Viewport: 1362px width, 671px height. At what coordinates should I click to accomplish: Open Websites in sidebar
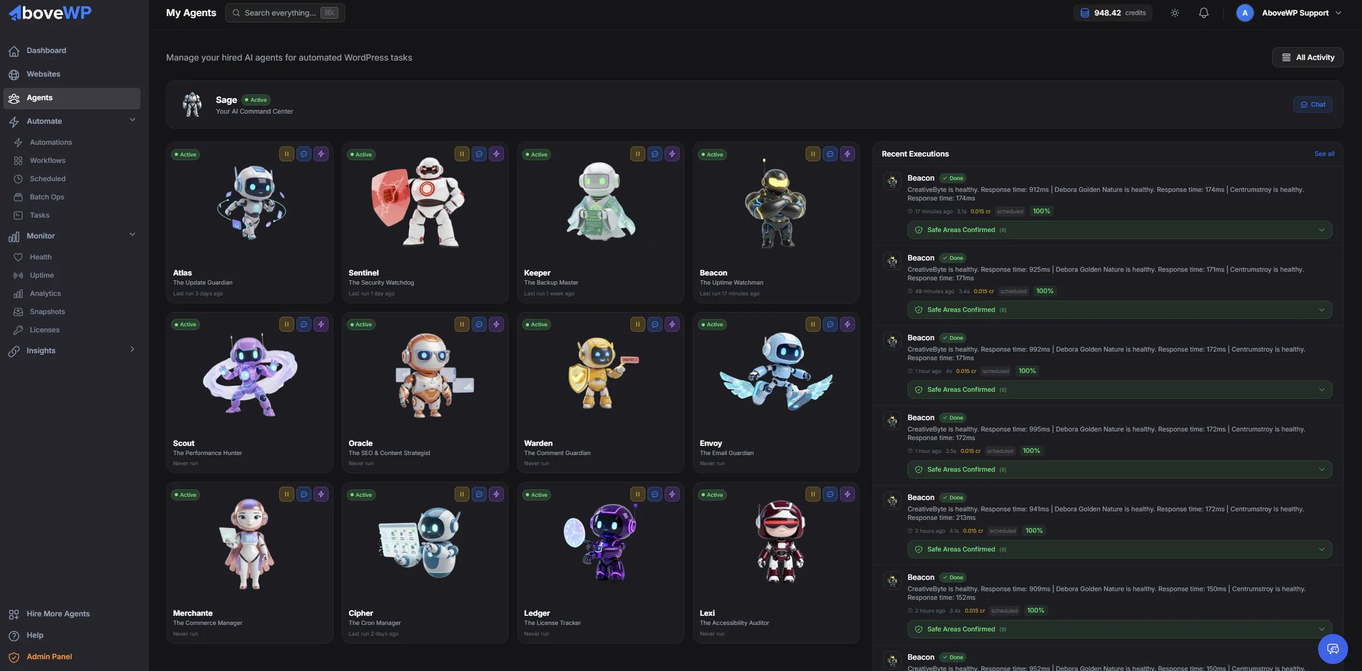[x=72, y=74]
